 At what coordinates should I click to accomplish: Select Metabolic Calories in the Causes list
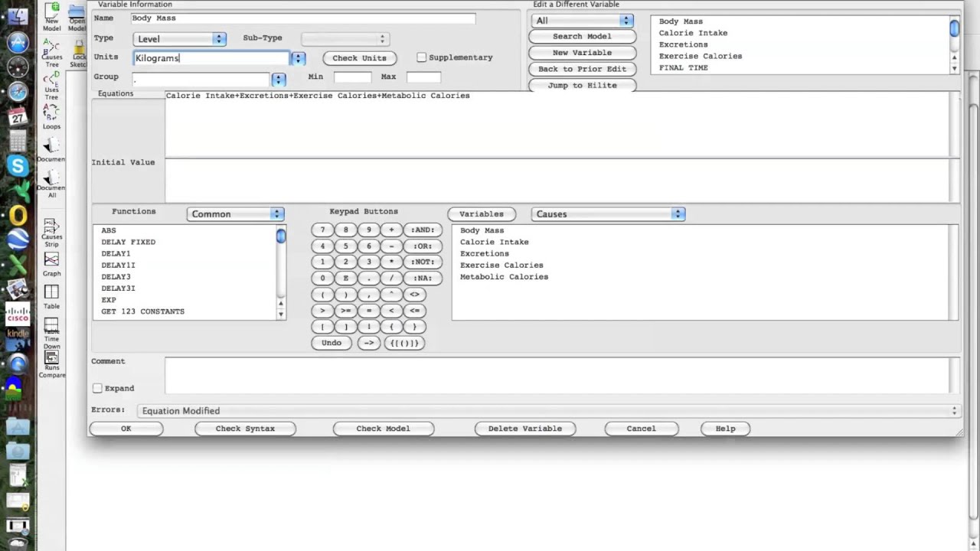[x=504, y=277]
